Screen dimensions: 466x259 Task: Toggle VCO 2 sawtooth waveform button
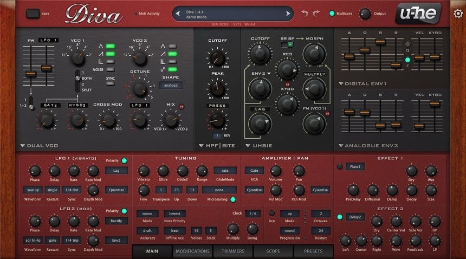click(x=172, y=54)
